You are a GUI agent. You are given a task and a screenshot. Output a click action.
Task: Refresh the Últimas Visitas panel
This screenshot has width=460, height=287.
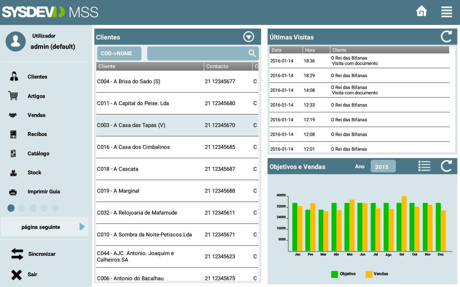tap(446, 37)
